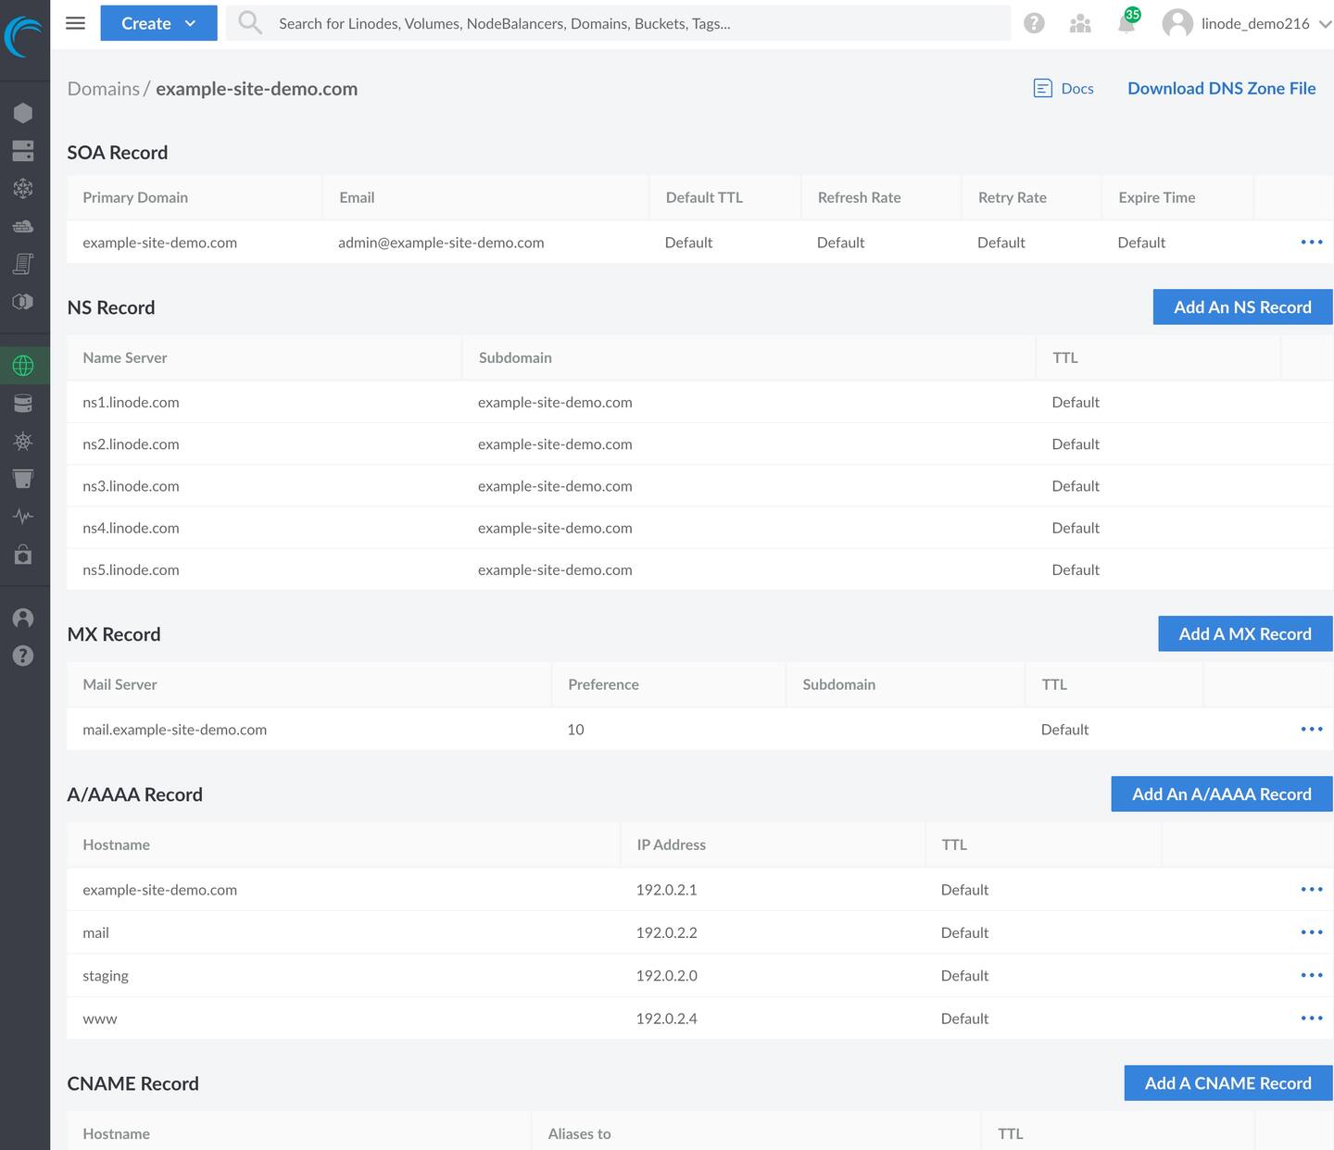Screen dimensions: 1334x1150
Task: Click the Domains globe icon in sidebar
Action: coord(23,366)
